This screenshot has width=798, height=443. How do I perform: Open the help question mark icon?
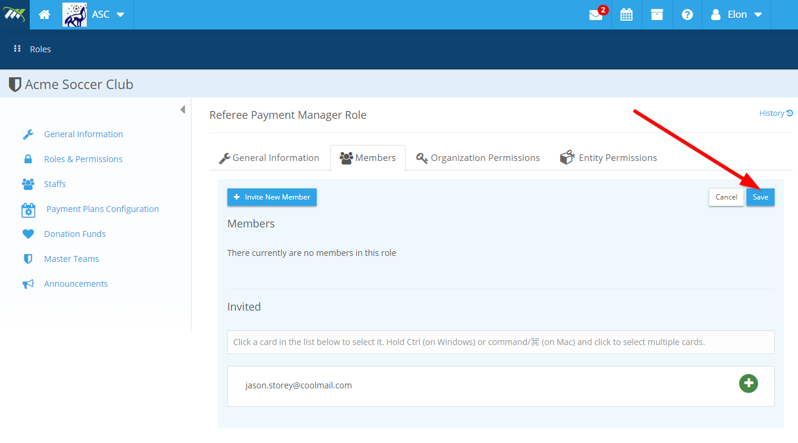click(x=687, y=15)
